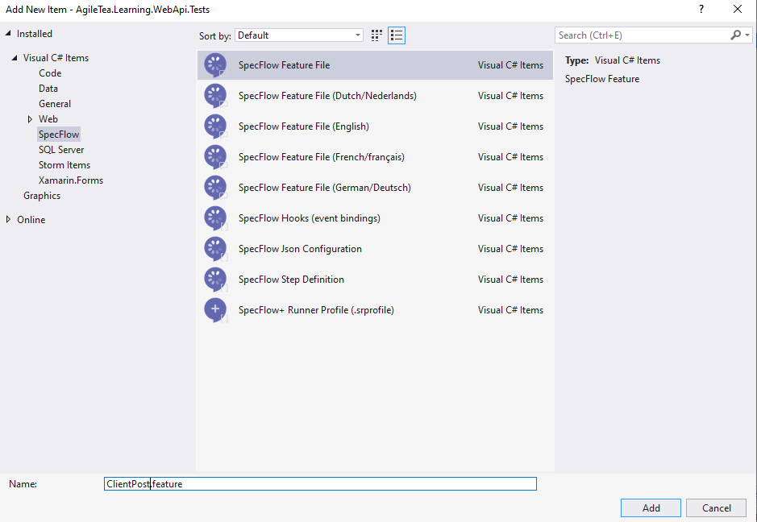The width and height of the screenshot is (757, 522).
Task: Switch to small icons grid view
Action: point(376,35)
